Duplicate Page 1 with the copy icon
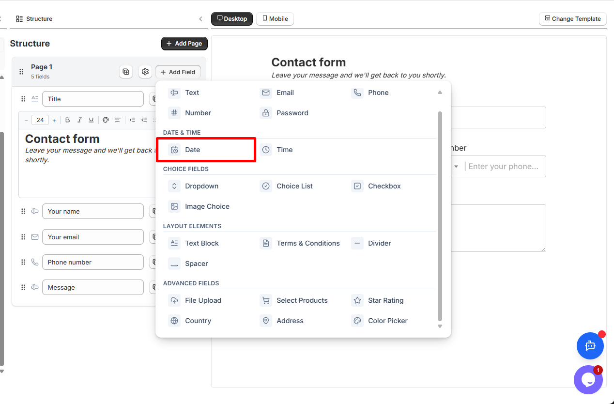Viewport: 614px width, 404px height. coord(126,72)
